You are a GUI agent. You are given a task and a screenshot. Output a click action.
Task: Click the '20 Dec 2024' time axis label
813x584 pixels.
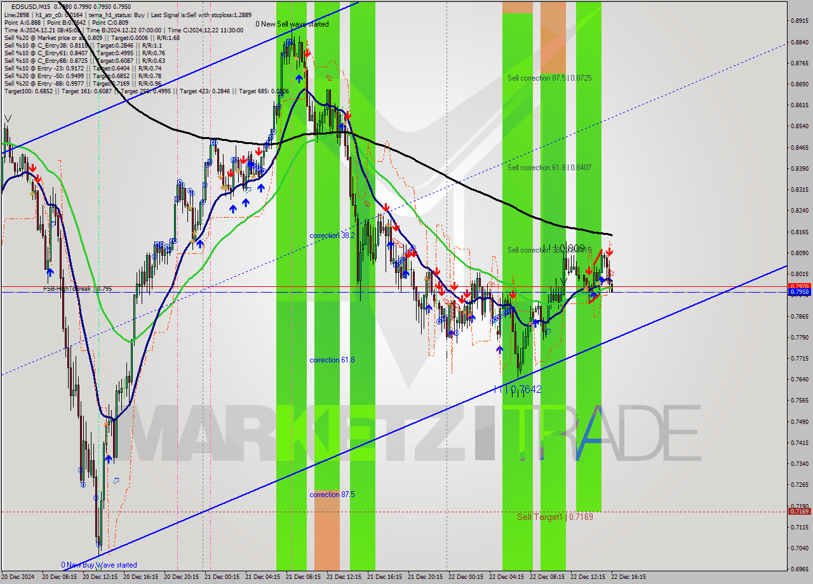click(x=18, y=578)
